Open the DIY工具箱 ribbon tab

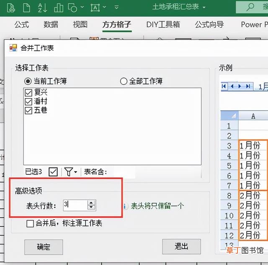(163, 25)
